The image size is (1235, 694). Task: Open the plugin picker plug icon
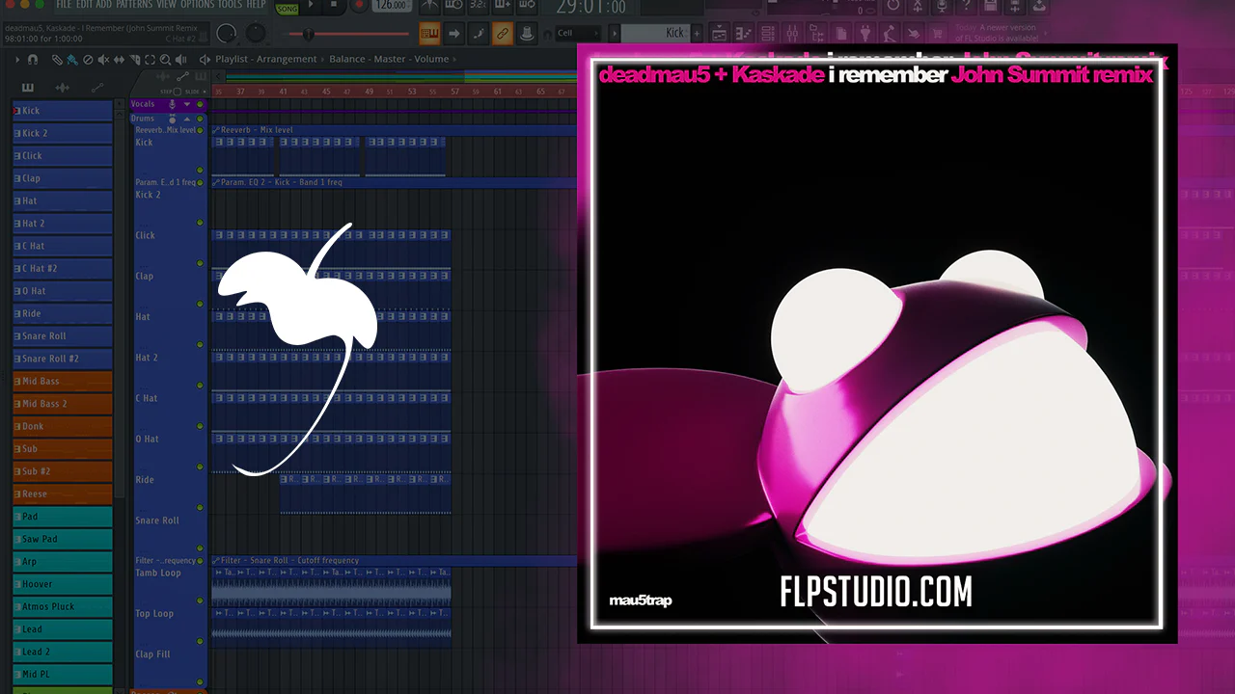[x=864, y=34]
